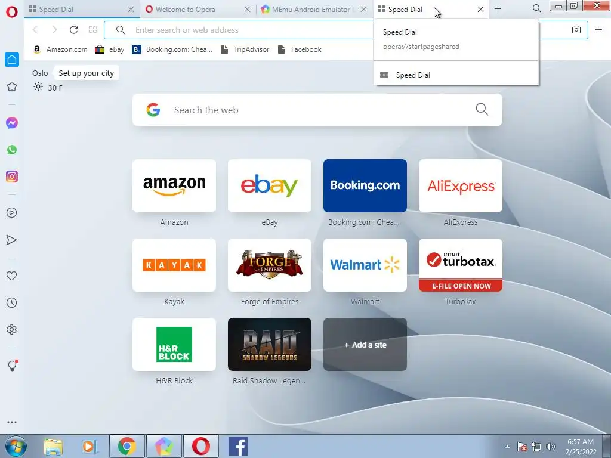611x458 pixels.
Task: Go back with the back arrow
Action: 35,30
